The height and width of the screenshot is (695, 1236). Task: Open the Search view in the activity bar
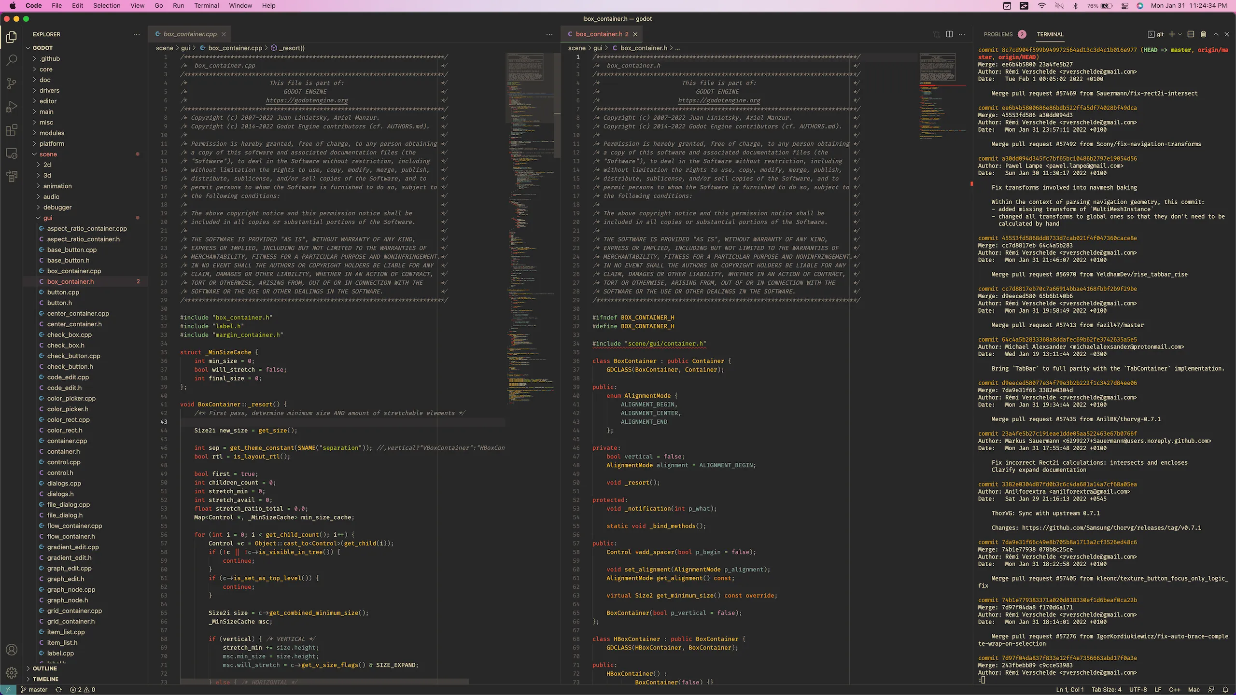(12, 60)
